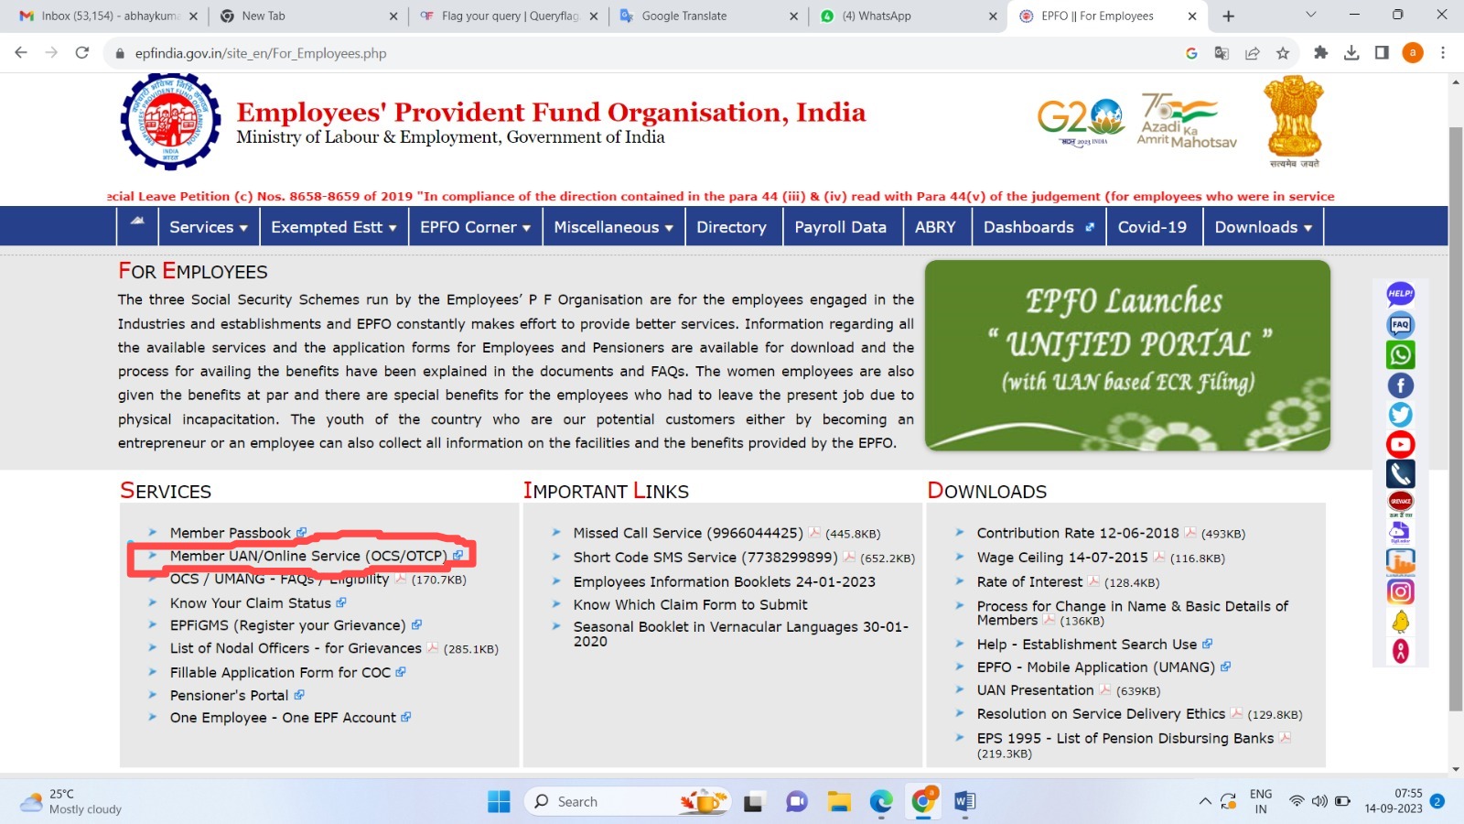
Task: Open the DigiLocker icon
Action: (x=1400, y=532)
